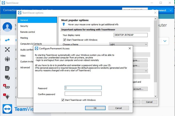This screenshot has height=116, width=175.
Task: Open the Augmented Reality glasses sidebar icon
Action: (6, 86)
